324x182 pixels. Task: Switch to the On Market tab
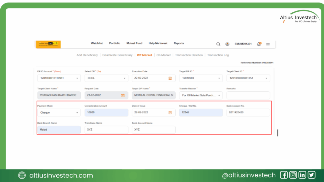click(x=164, y=55)
